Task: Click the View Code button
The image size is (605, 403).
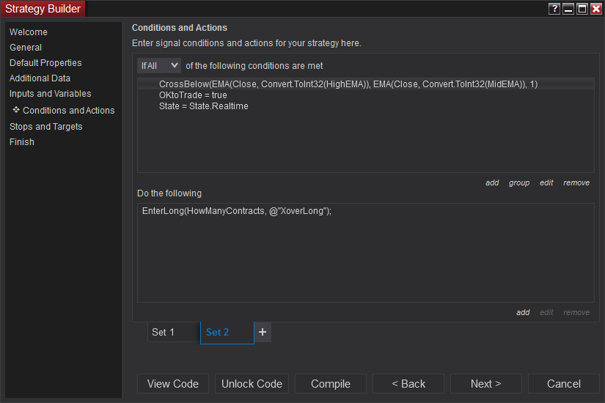Action: [x=173, y=384]
